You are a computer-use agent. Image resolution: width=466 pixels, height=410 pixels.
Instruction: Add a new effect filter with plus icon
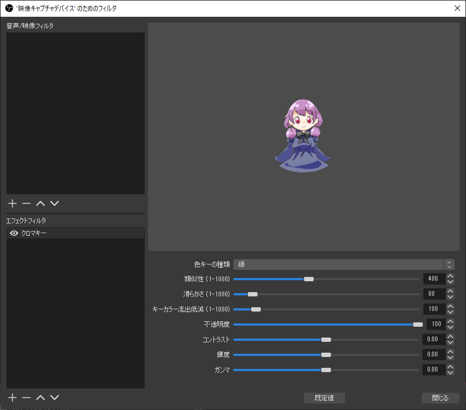[x=12, y=398]
